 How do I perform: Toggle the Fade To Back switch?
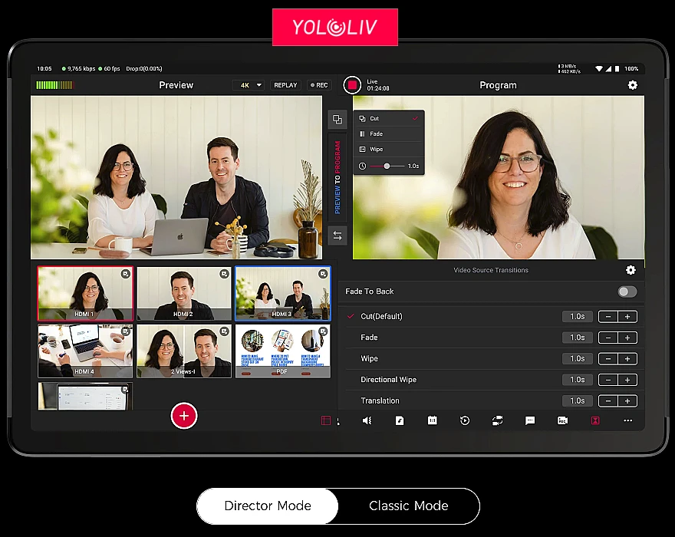(x=627, y=292)
